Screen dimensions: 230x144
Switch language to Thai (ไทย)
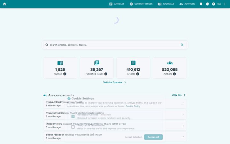(219, 4)
